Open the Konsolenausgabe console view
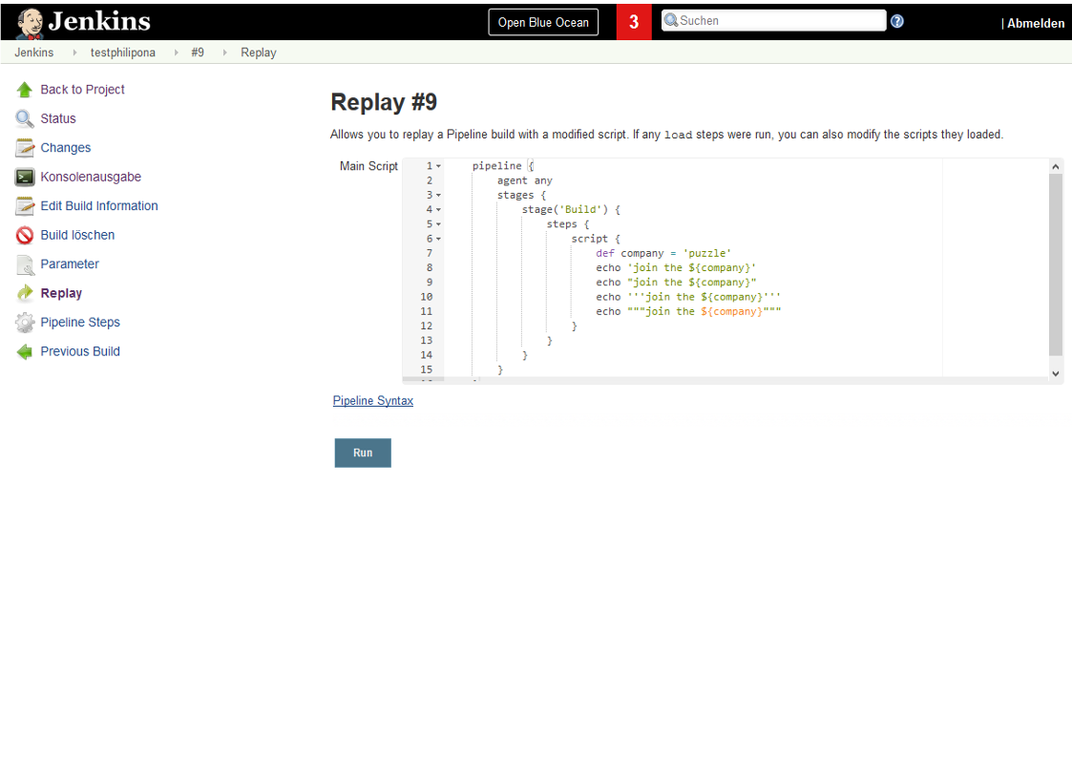The width and height of the screenshot is (1072, 758). [x=91, y=177]
